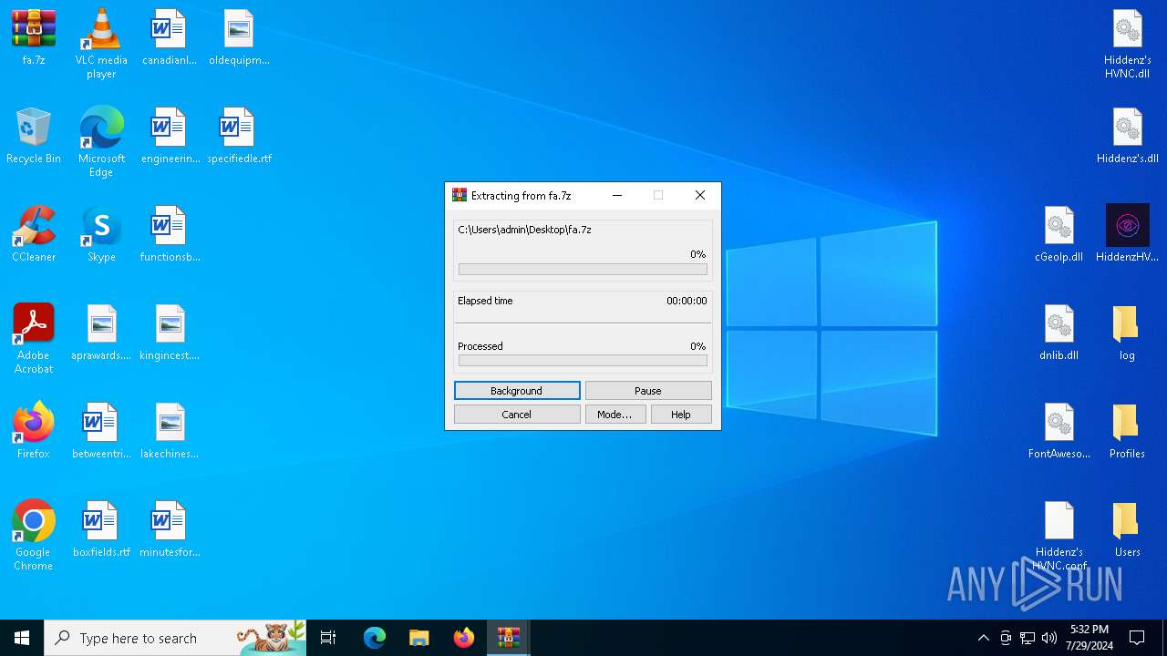
Task: Open the Mode... settings button
Action: coord(615,415)
